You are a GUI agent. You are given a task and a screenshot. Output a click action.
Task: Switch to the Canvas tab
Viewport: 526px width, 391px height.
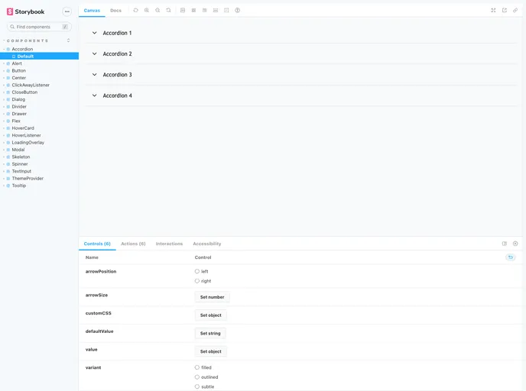point(92,11)
